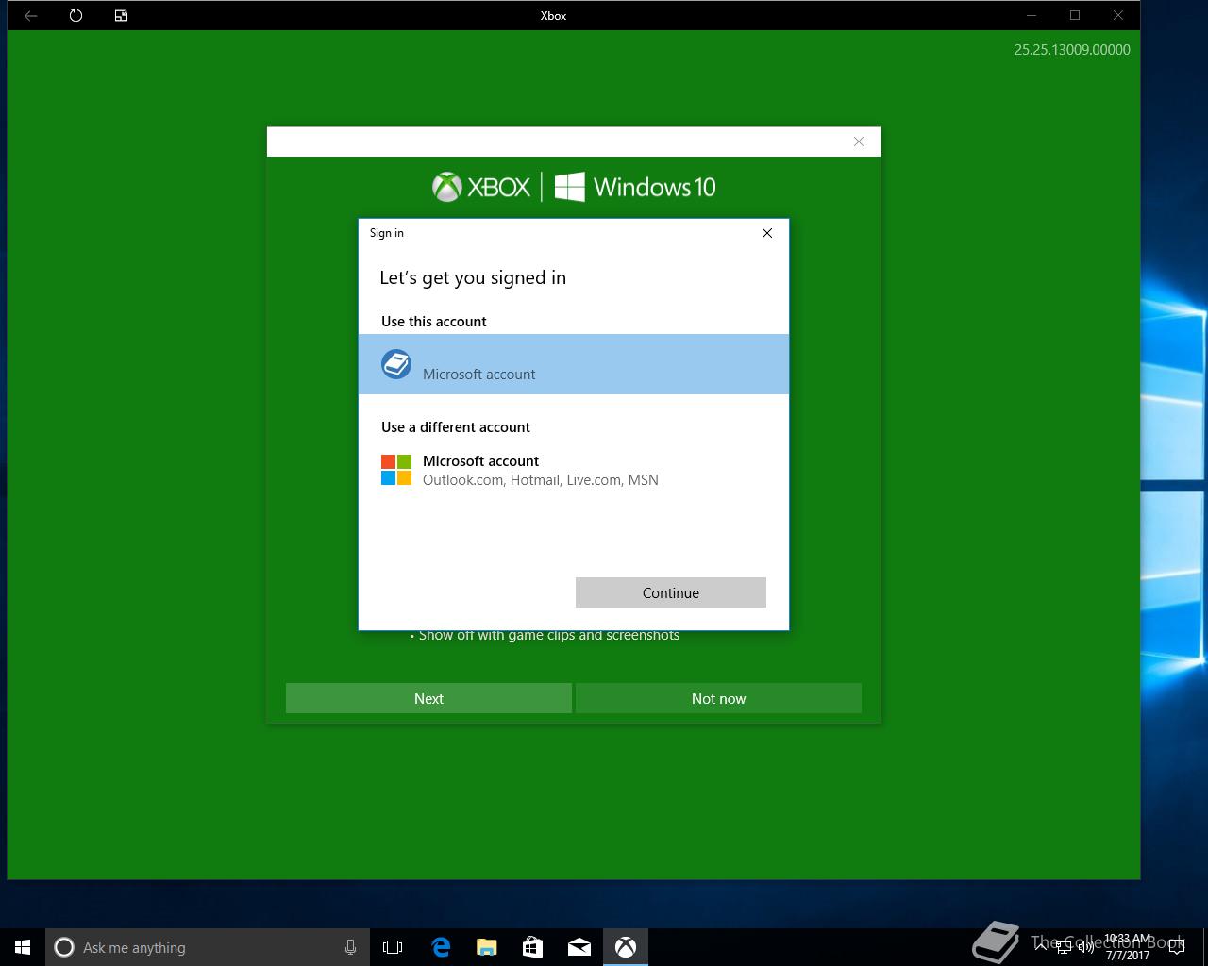This screenshot has width=1208, height=966.
Task: Click the Microsoft four-color logo
Action: click(396, 470)
